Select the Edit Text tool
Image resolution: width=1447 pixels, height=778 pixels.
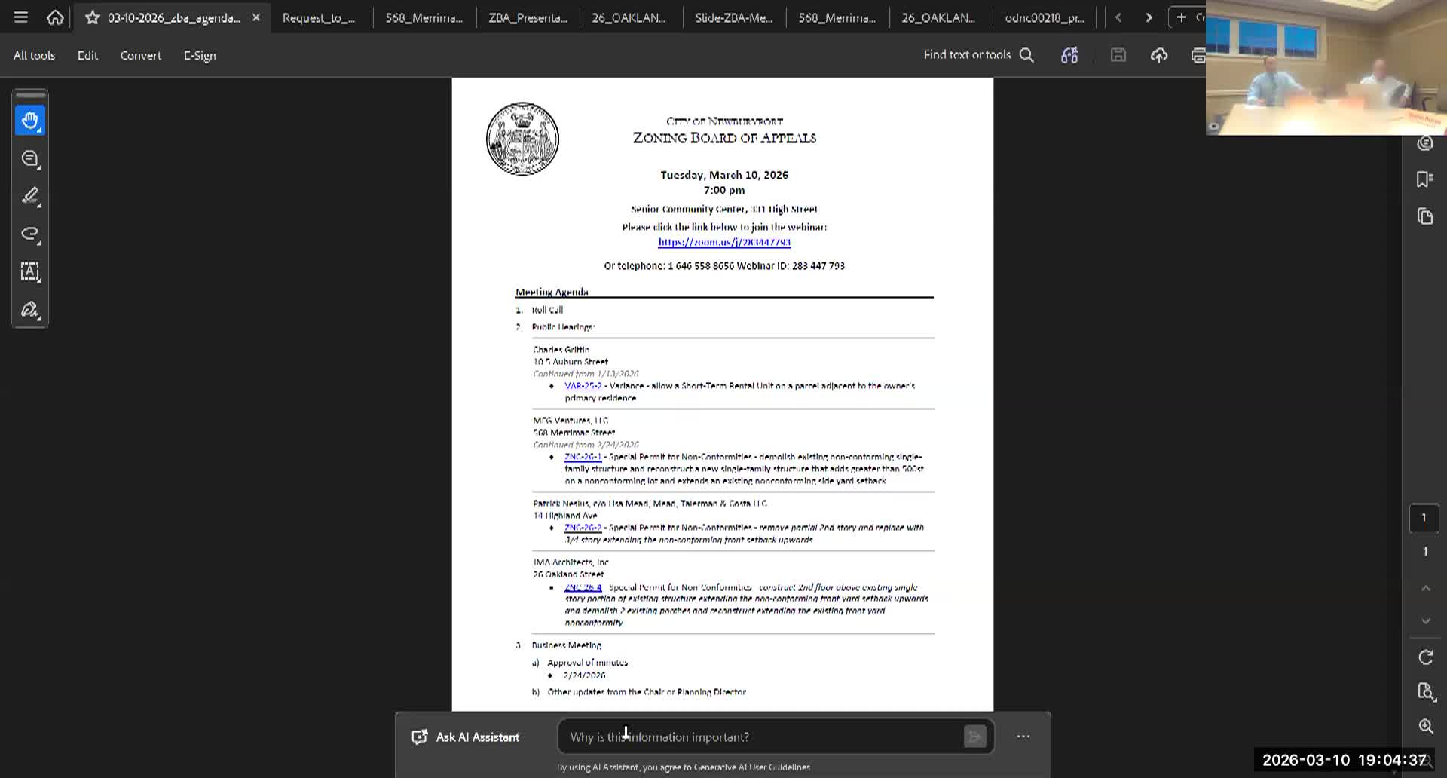[x=30, y=272]
